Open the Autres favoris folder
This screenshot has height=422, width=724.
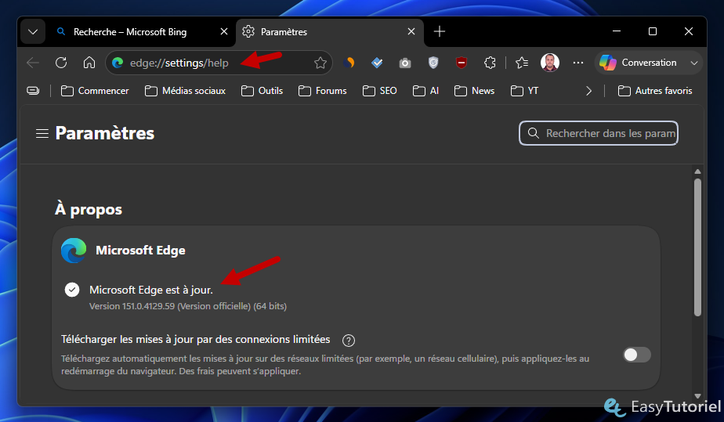click(x=655, y=91)
